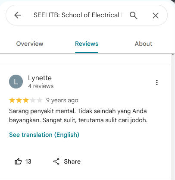Click the scrollbar up arrow
Image resolution: width=175 pixels, height=180 pixels.
(x=173, y=55)
